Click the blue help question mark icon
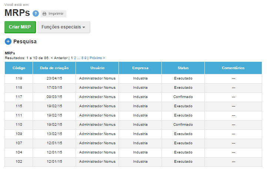This screenshot has height=179, width=267. (36, 14)
